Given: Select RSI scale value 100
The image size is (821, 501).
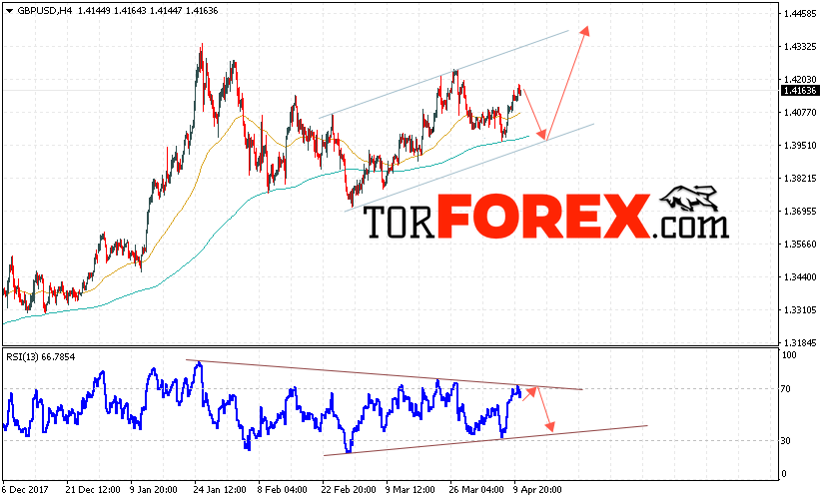Looking at the screenshot, I should (x=788, y=355).
